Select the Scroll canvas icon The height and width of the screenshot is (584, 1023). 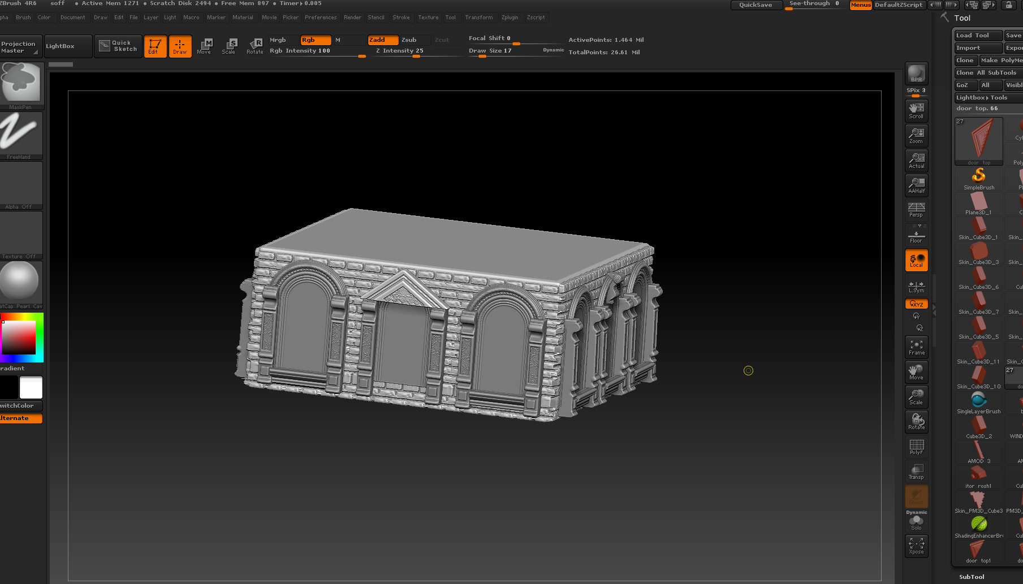pyautogui.click(x=916, y=110)
